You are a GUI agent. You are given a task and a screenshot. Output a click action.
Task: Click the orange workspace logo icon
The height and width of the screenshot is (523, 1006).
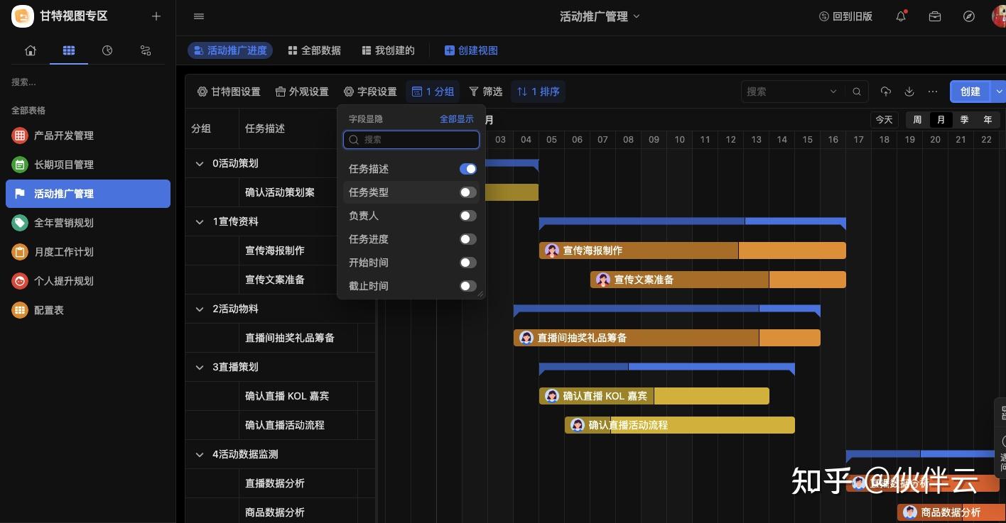click(x=23, y=16)
